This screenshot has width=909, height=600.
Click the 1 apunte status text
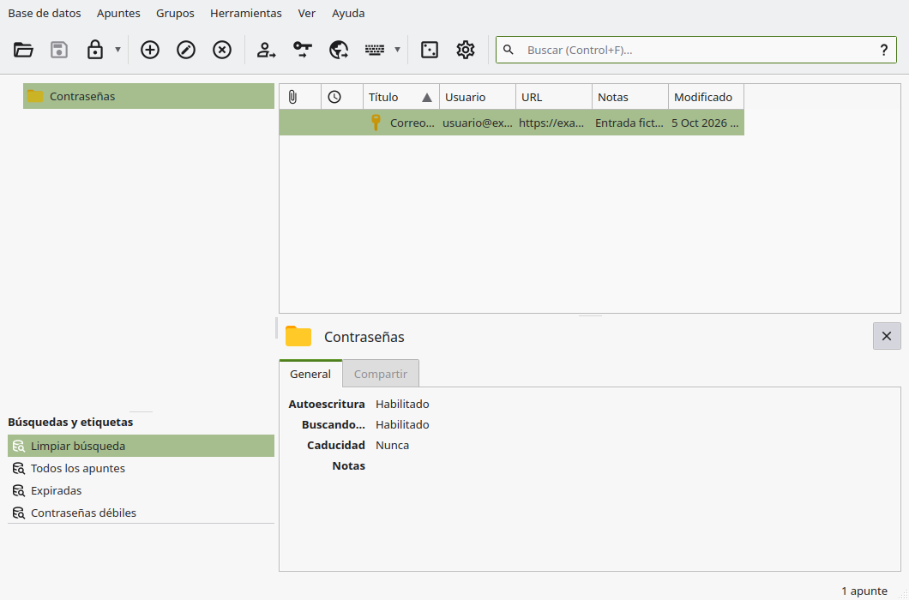864,591
